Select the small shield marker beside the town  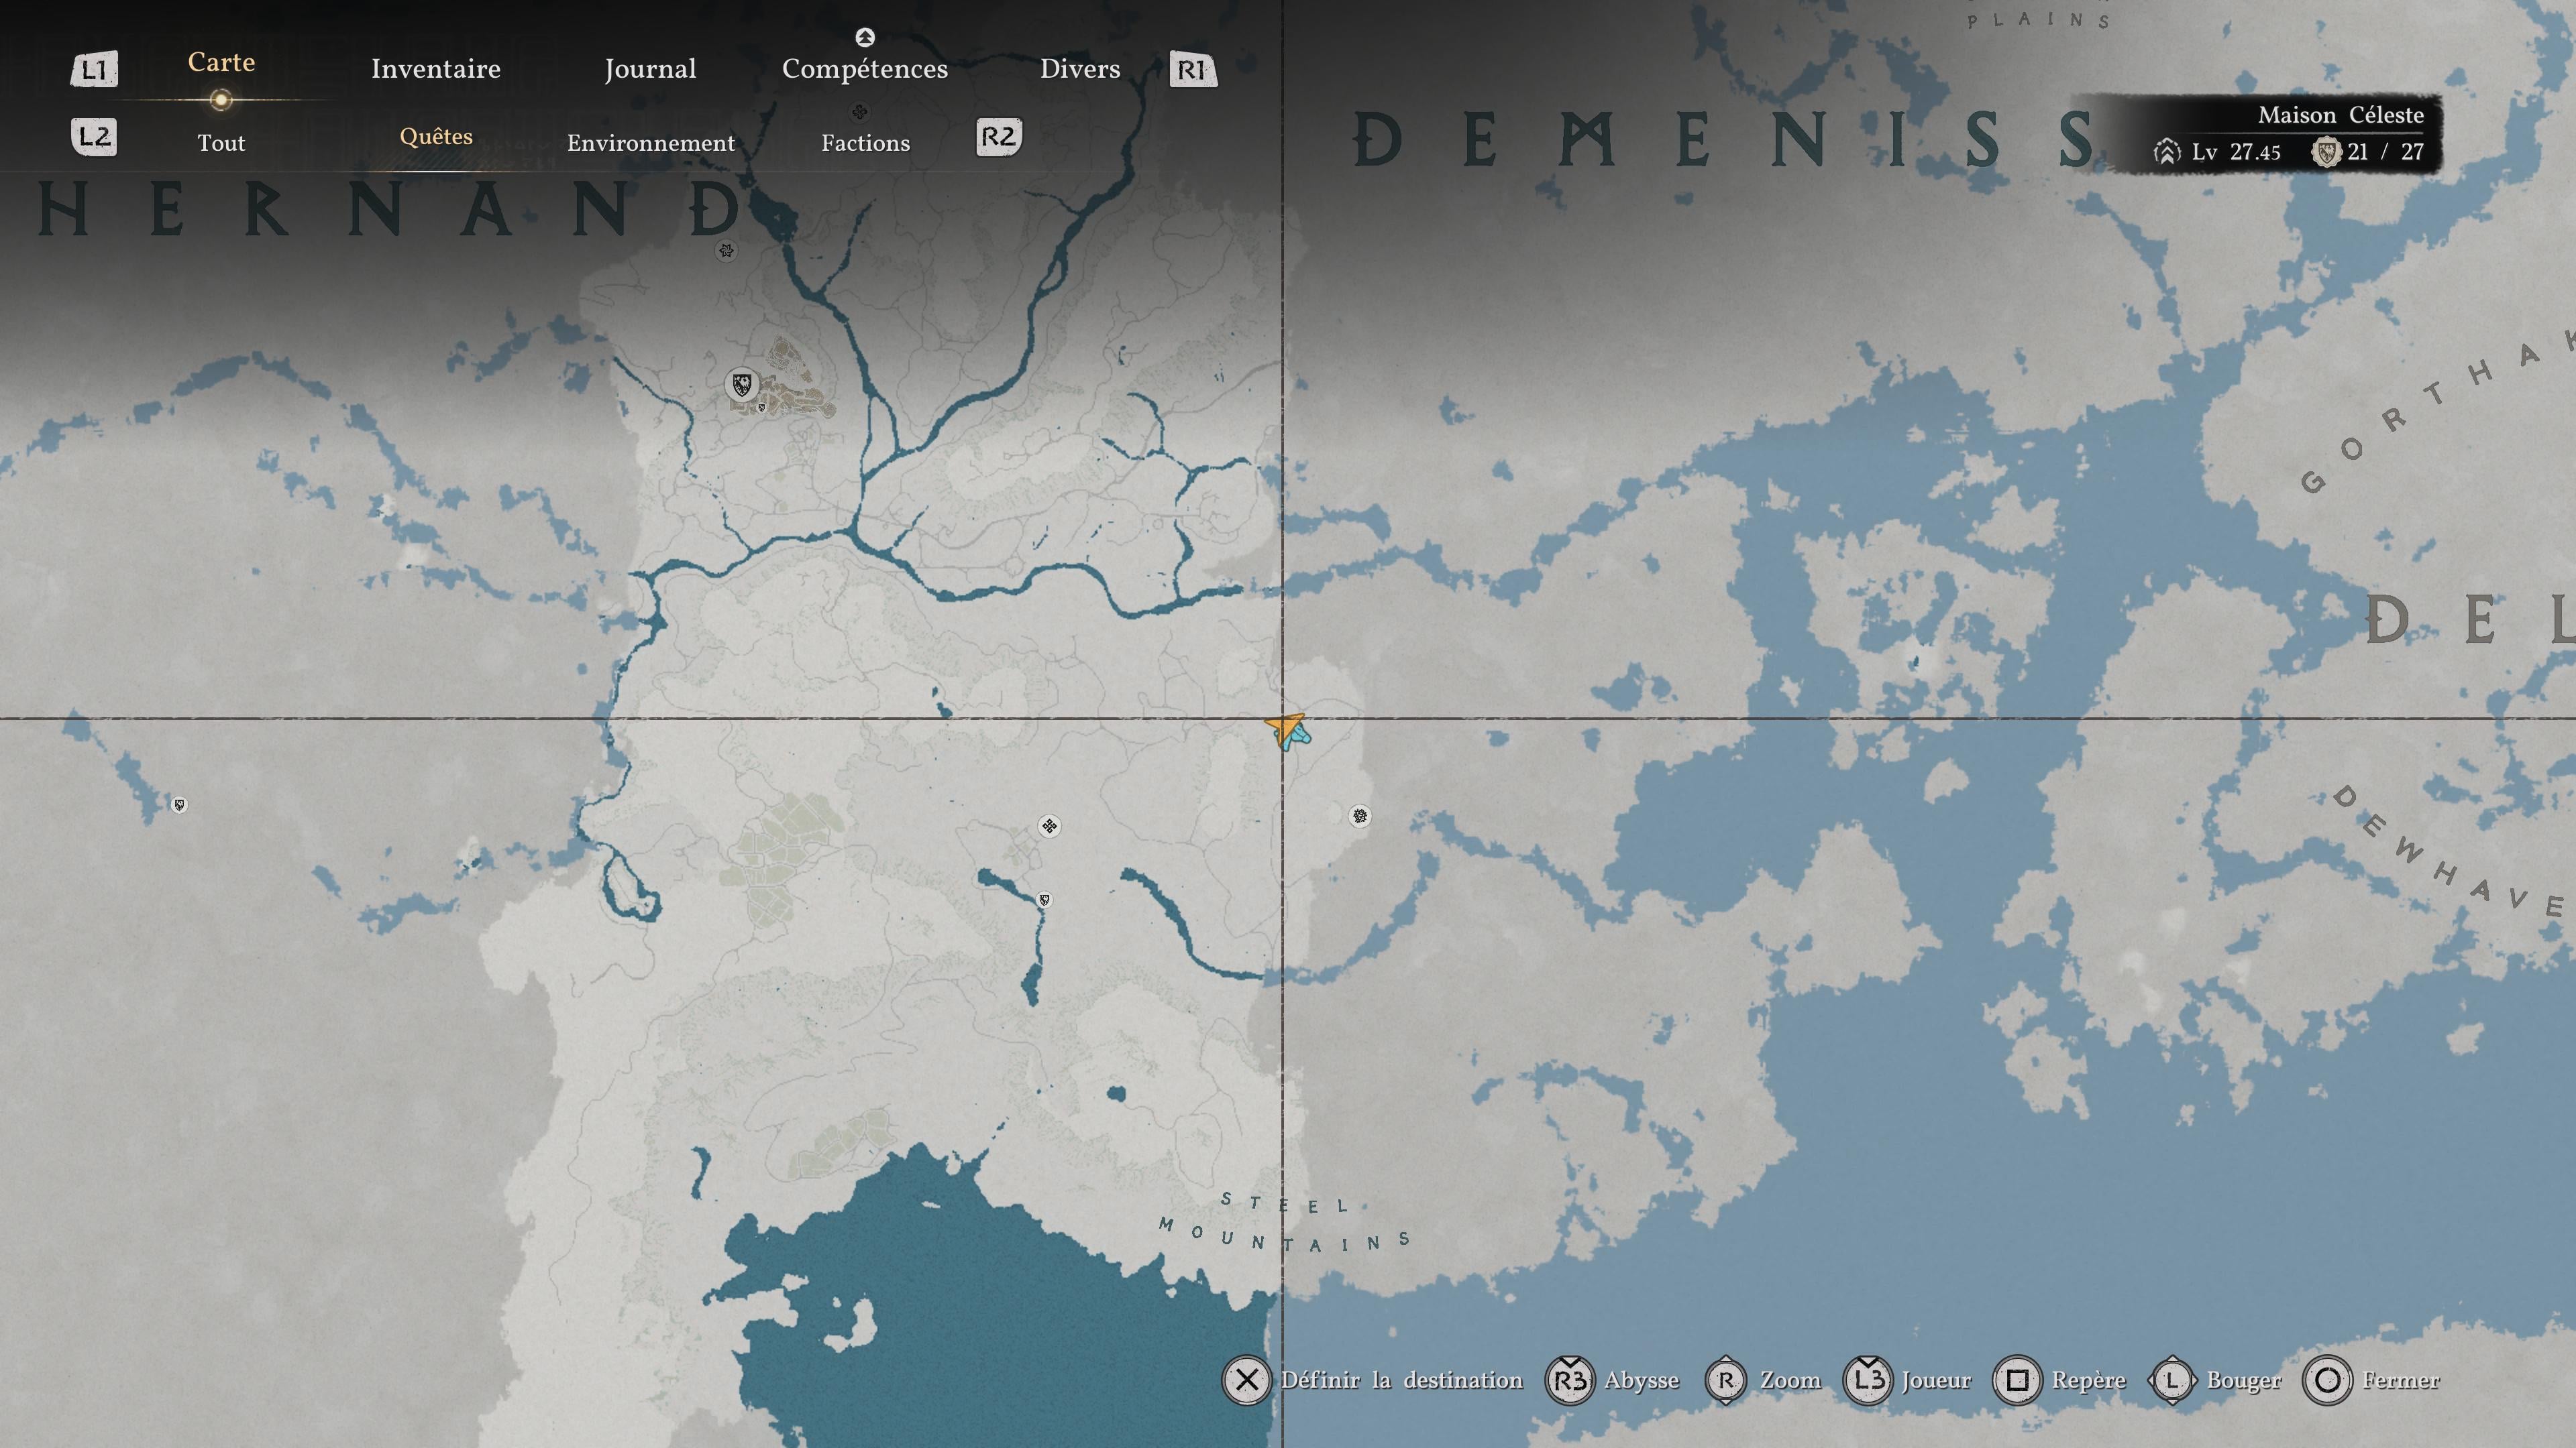click(x=762, y=408)
